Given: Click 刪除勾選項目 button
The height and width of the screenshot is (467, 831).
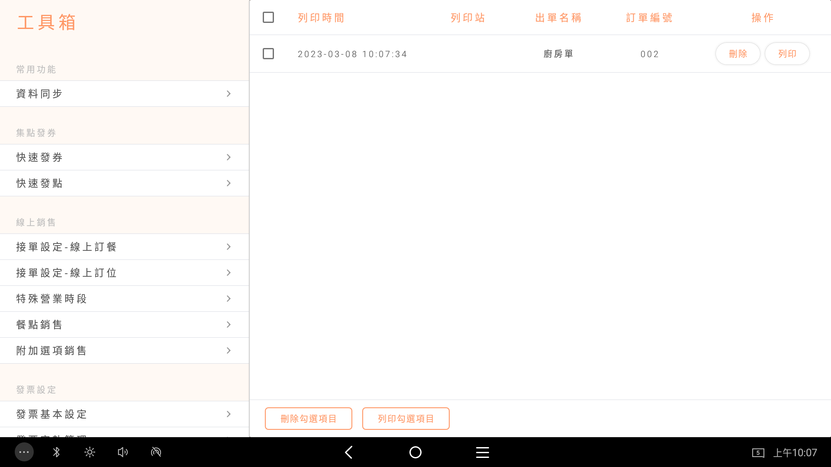Looking at the screenshot, I should pos(308,419).
